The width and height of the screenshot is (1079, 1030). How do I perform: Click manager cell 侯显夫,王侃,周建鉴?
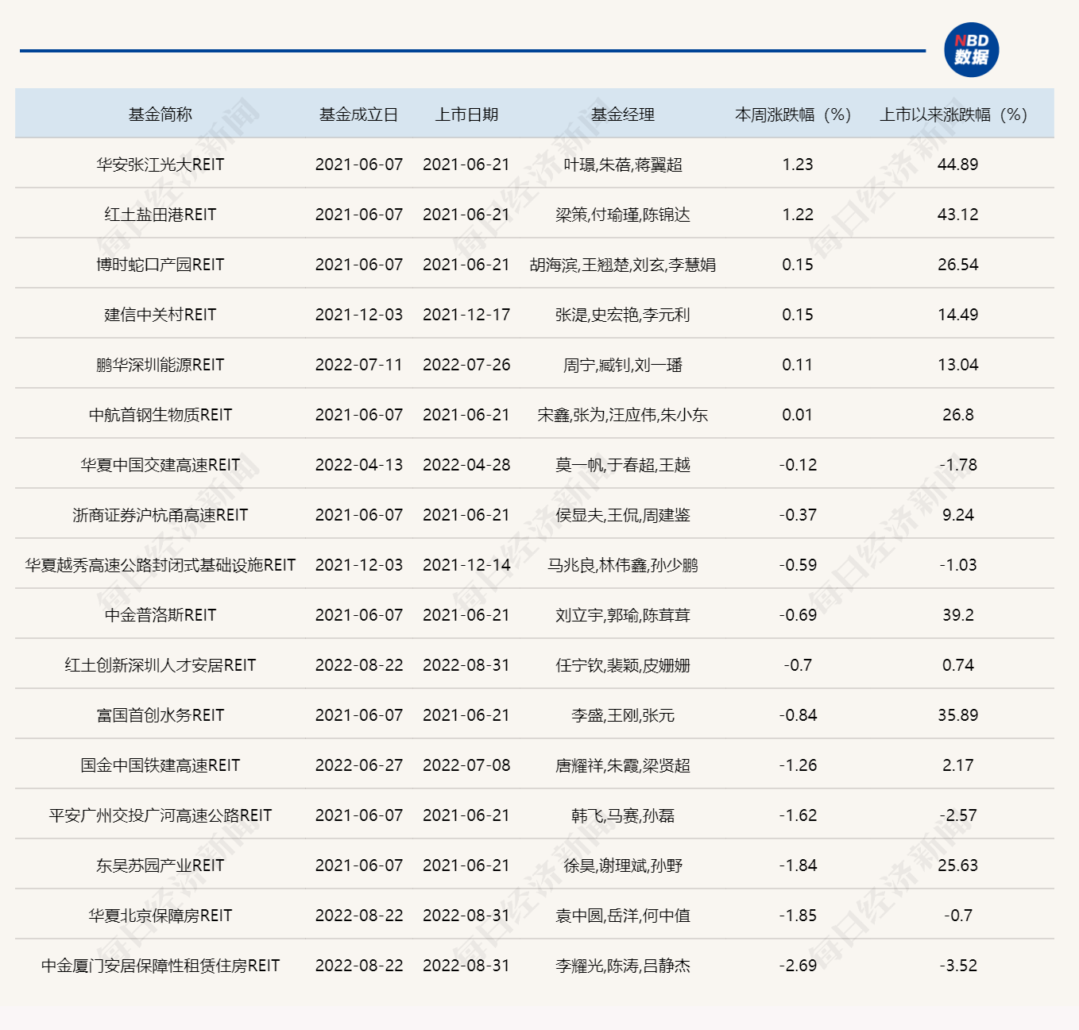coord(623,515)
